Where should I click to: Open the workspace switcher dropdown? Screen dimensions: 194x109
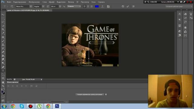[x=179, y=6]
